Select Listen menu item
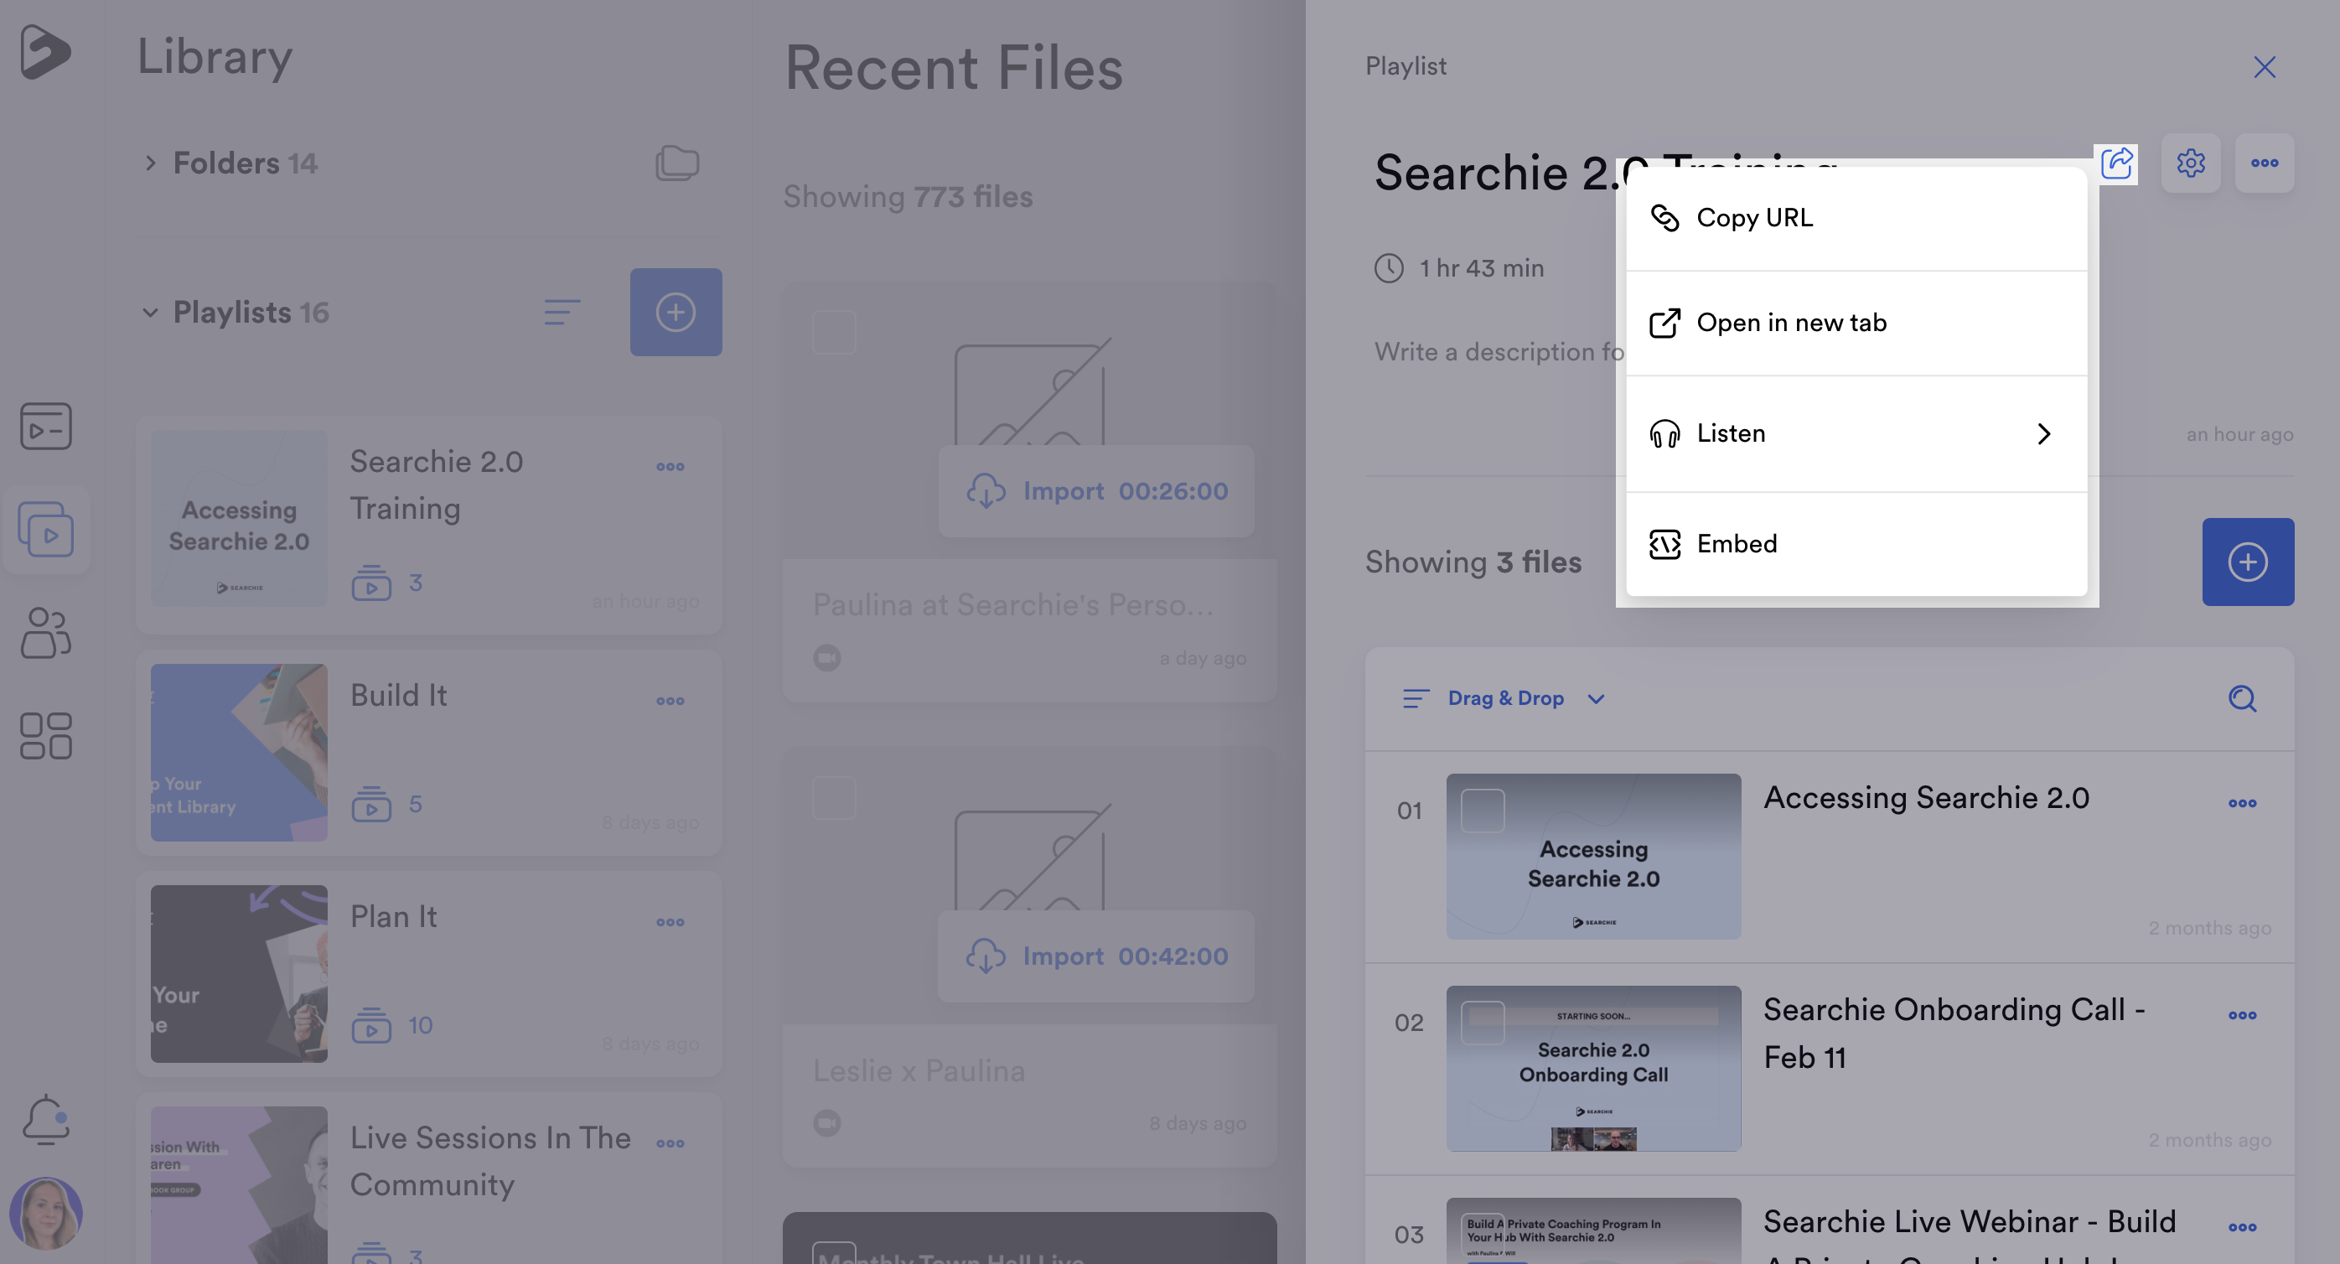This screenshot has width=2340, height=1264. point(1856,433)
